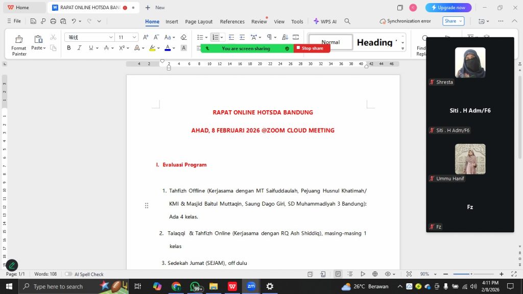Viewport: 523px width, 294px height.
Task: Toggle character shading button
Action: pyautogui.click(x=184, y=48)
